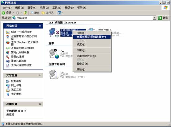
Task: Open the 工具 menu in menu bar
Action: click(57, 8)
